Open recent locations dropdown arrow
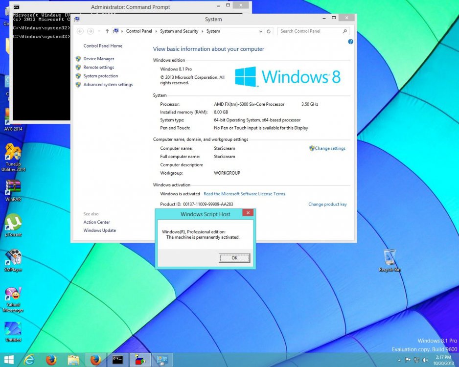 [x=99, y=31]
